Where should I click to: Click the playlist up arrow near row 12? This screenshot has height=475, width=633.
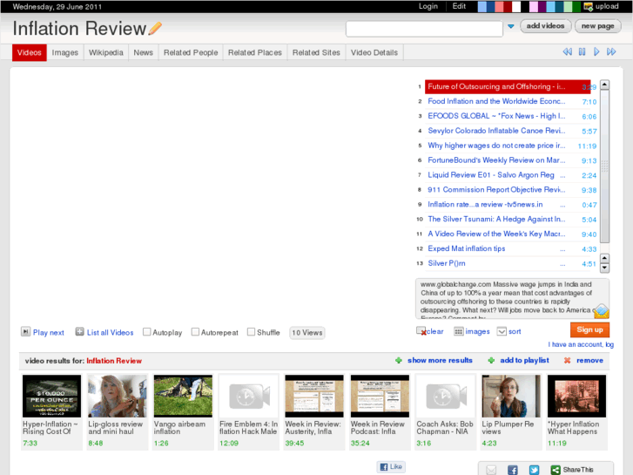coord(604,258)
